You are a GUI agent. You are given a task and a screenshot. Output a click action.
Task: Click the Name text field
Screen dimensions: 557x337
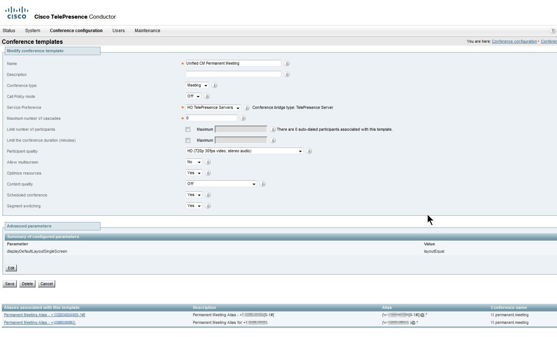(233, 64)
